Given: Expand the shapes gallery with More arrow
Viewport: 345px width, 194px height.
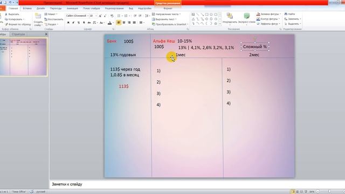Looking at the screenshot, I should tap(220, 24).
